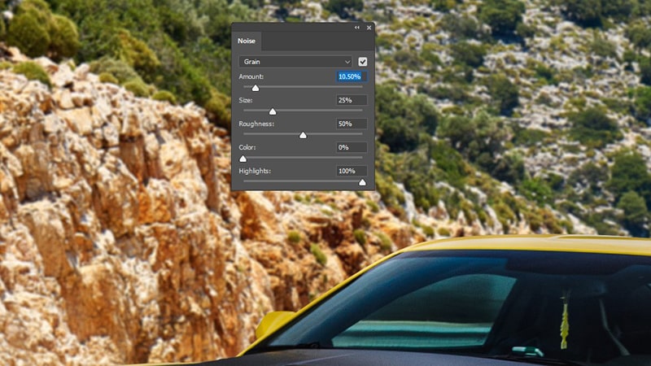This screenshot has height=366, width=651.
Task: Click the Size slider handle
Action: coord(273,111)
